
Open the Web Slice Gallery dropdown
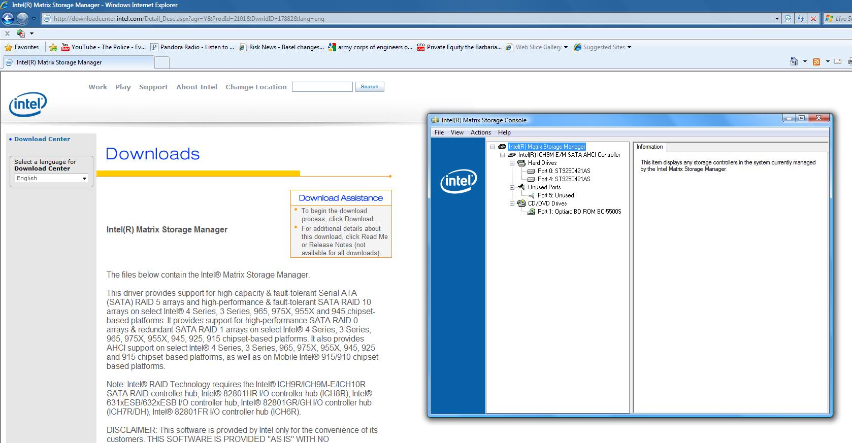click(566, 47)
